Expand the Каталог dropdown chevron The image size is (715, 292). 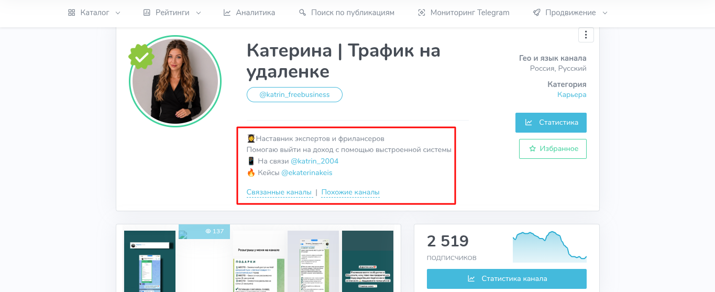[x=118, y=13]
